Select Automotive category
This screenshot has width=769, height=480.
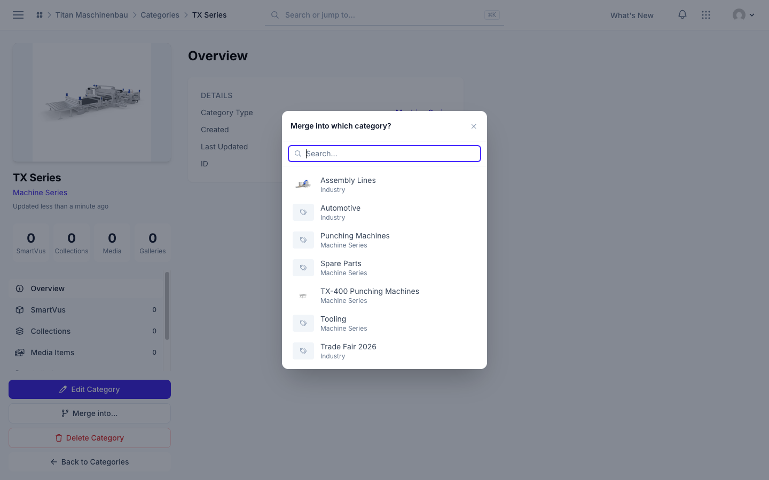pyautogui.click(x=384, y=212)
